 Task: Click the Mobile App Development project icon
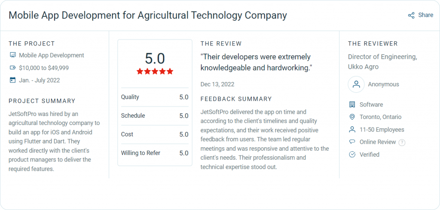click(x=12, y=55)
